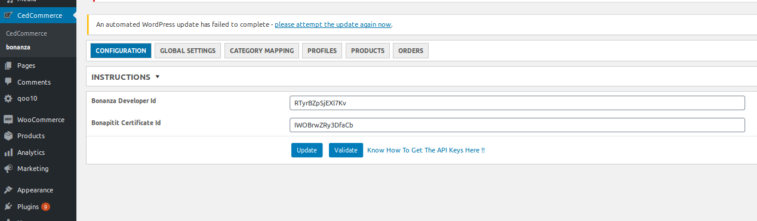
Task: Click the Pages sidebar icon
Action: coord(8,66)
